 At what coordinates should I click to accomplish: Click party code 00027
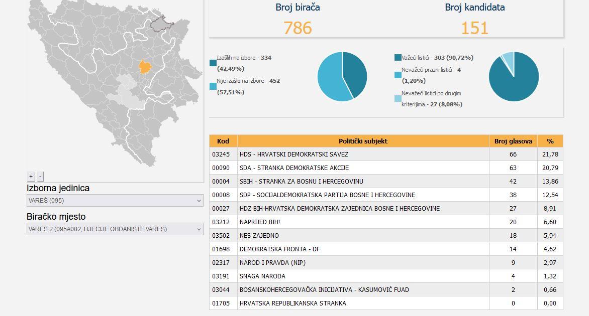coord(221,209)
